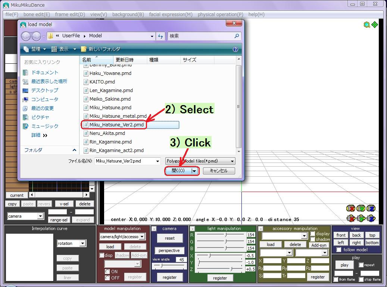Click the 最近表示した場所 sidebar icon
This screenshot has width=387, height=287.
(x=25, y=82)
